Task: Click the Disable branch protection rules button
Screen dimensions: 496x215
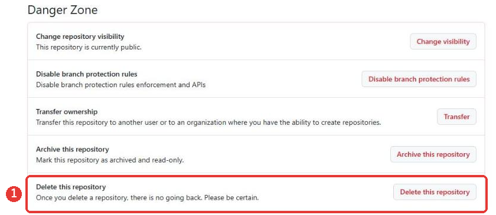Action: 419,79
